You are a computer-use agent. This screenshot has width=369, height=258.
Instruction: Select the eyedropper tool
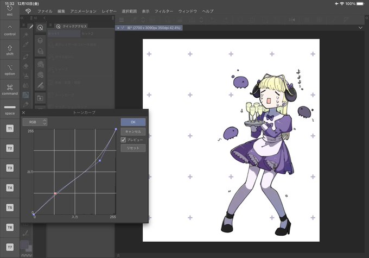(26, 45)
